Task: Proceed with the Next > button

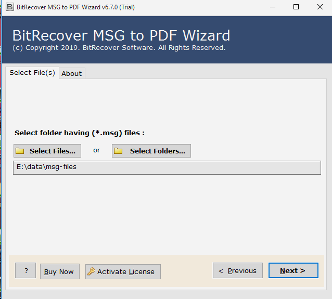Action: point(293,270)
